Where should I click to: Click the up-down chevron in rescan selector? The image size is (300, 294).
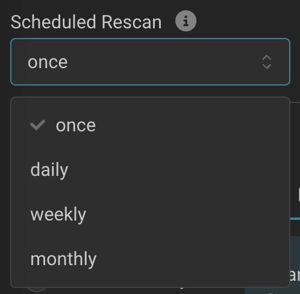(x=267, y=62)
